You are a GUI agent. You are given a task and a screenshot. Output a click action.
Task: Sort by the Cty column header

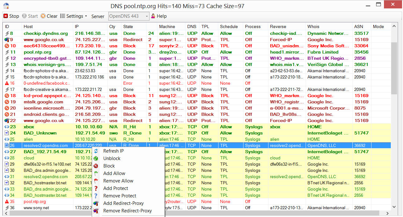[114, 26]
